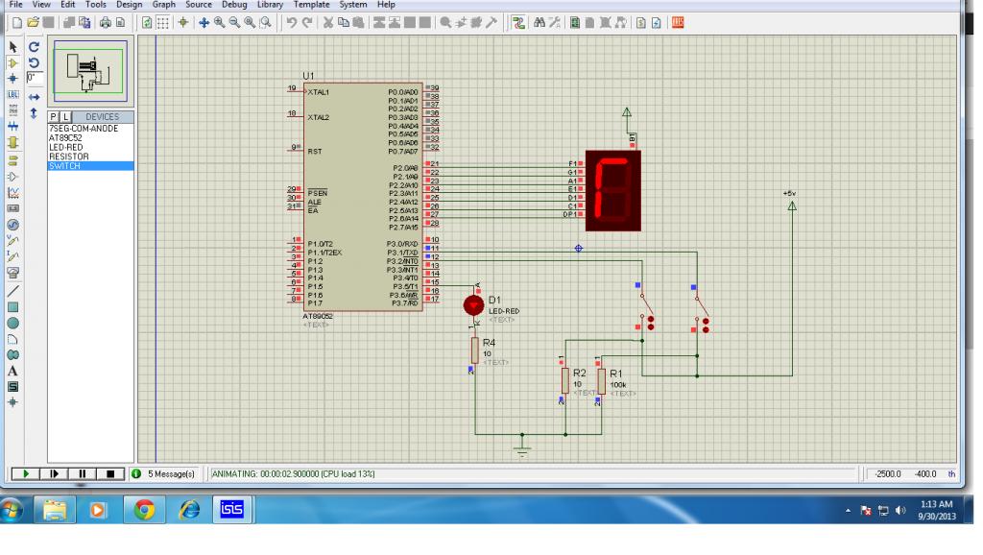
Task: Open the Library menu
Action: point(270,5)
